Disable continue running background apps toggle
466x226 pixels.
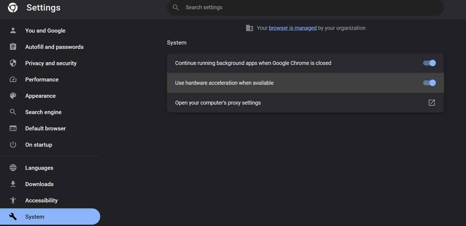[x=429, y=63]
